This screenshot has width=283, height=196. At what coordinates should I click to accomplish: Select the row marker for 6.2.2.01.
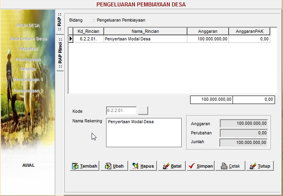[71, 39]
